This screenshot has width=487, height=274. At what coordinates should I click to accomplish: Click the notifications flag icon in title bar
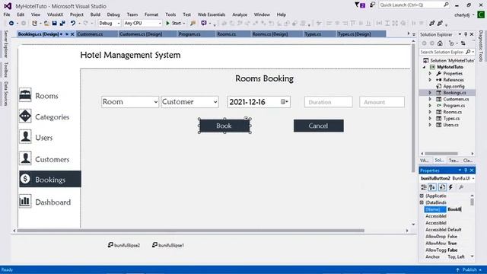[360, 5]
